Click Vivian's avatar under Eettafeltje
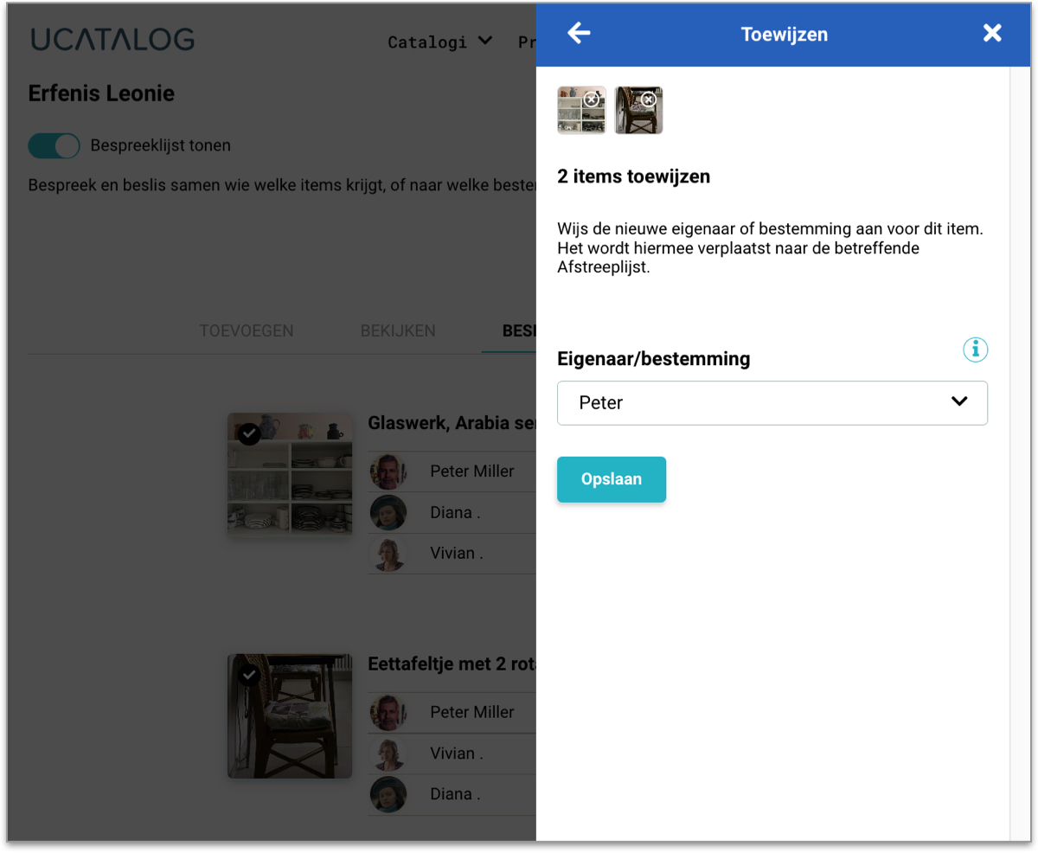 (x=388, y=753)
